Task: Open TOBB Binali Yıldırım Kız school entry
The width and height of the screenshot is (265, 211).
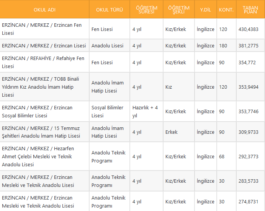Action: point(40,87)
